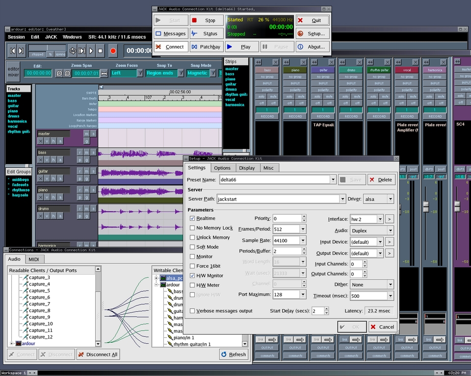471x376 pixels.
Task: Jump to session start with the rewind icon
Action: coord(12,50)
